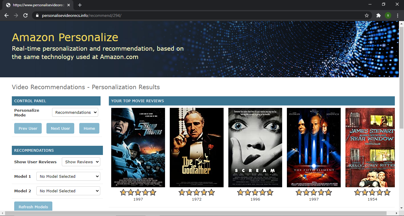Click the new tab plus icon
The width and height of the screenshot is (404, 216).
pos(80,5)
